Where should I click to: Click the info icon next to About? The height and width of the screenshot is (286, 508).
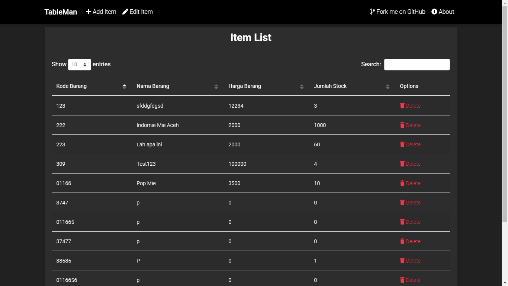click(434, 12)
